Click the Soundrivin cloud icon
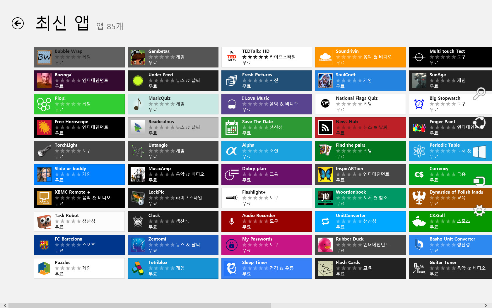 (325, 57)
